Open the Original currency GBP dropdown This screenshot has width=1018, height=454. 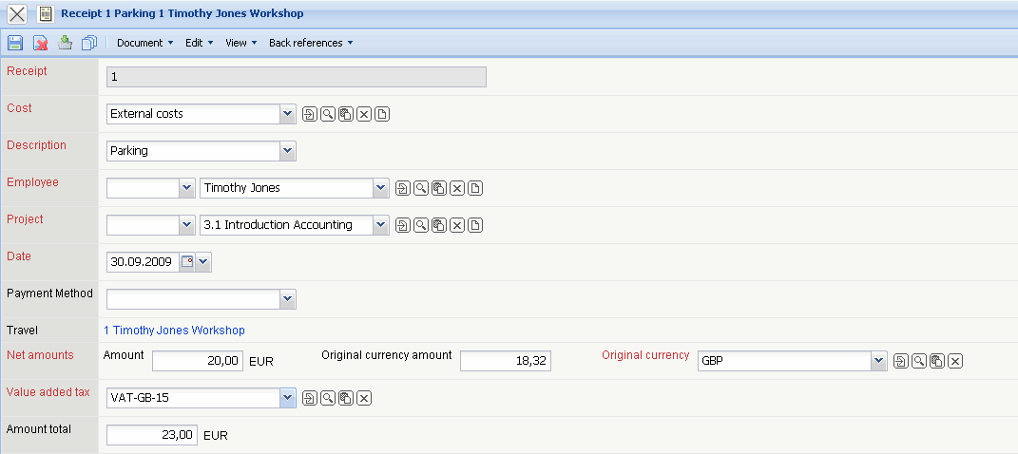(878, 361)
